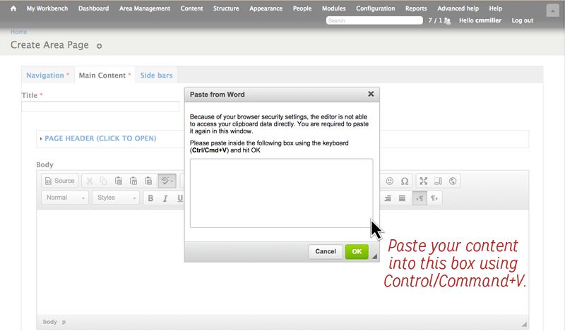Click the globe icon in editor toolbar
565x331 pixels.
pyautogui.click(x=453, y=181)
